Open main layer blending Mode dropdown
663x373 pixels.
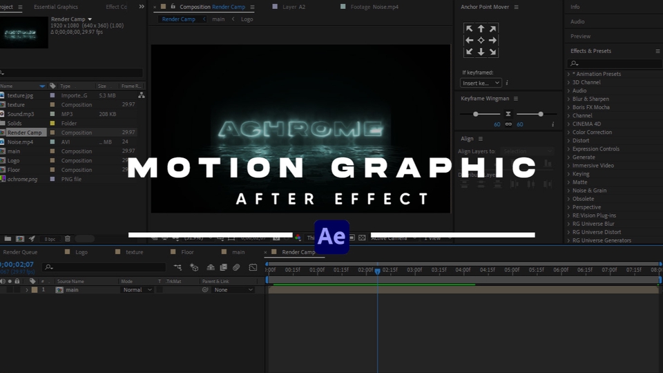click(137, 289)
